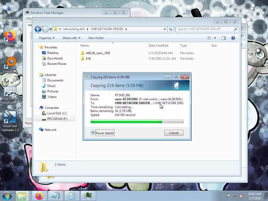
Task: Open the Free Virtual Keyboard shortcut
Action: [x=10, y=95]
